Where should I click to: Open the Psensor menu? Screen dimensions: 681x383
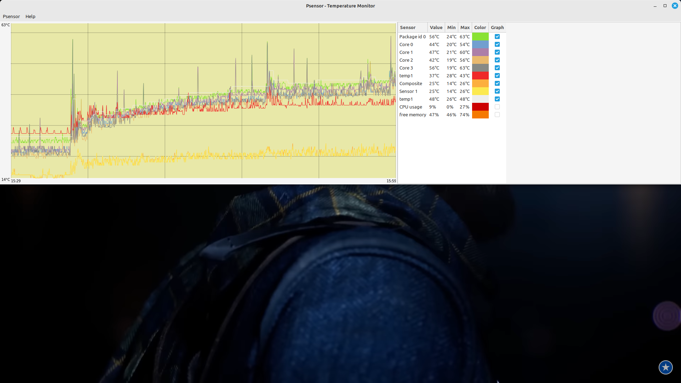(11, 16)
